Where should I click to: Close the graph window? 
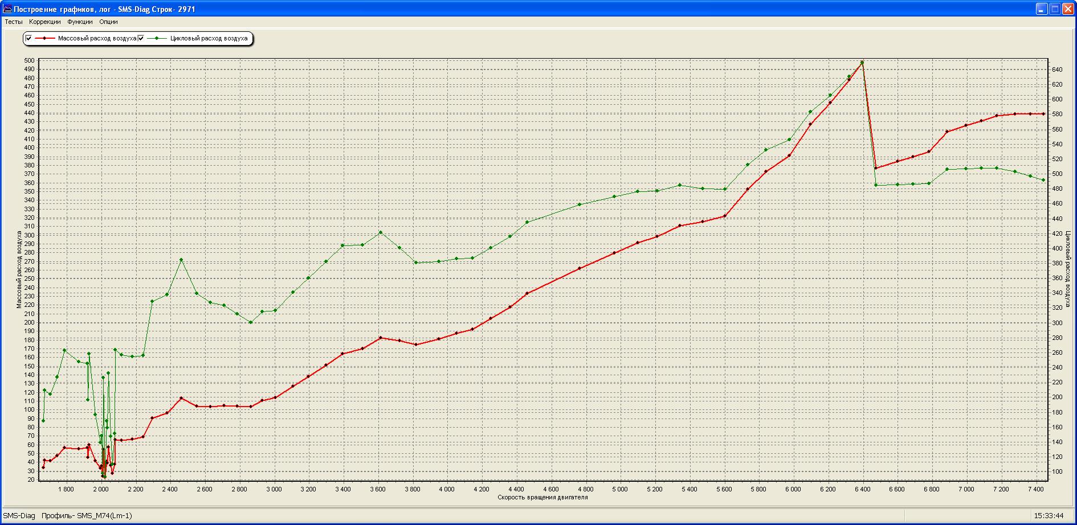point(1068,9)
